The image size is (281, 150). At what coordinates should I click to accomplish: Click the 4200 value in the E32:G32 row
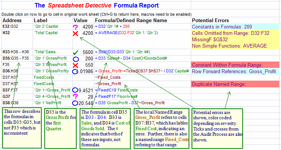point(88,27)
